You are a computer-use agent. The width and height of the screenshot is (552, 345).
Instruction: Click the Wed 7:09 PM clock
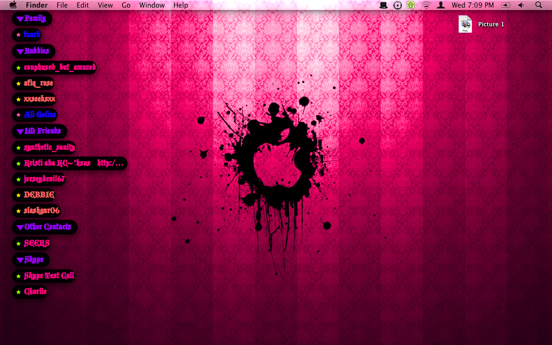(x=473, y=5)
